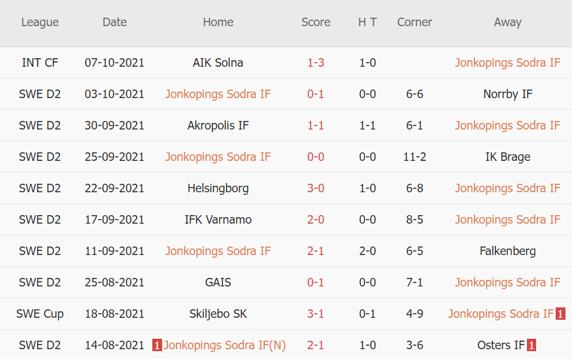572x359 pixels.
Task: Click the Akropolis IF team name
Action: tap(218, 126)
